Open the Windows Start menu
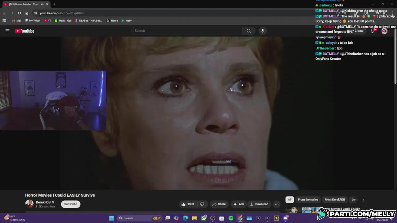This screenshot has height=223, width=397. tap(112, 218)
